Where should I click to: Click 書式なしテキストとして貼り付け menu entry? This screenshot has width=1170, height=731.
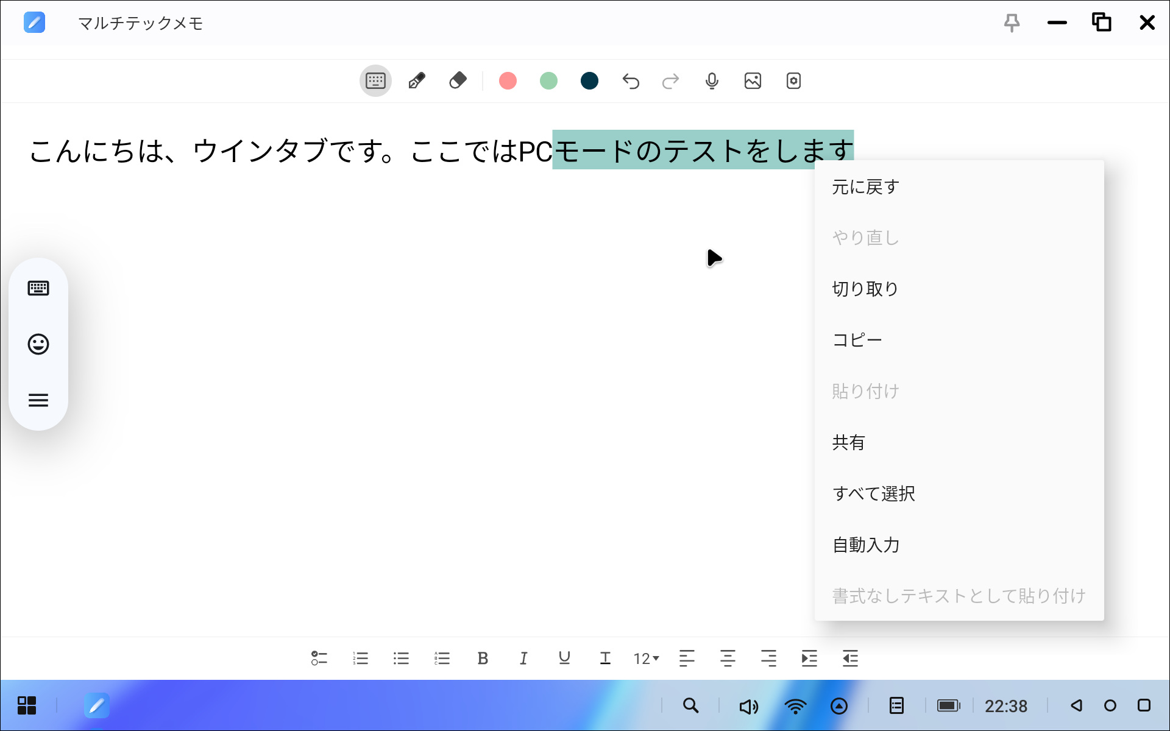tap(959, 596)
